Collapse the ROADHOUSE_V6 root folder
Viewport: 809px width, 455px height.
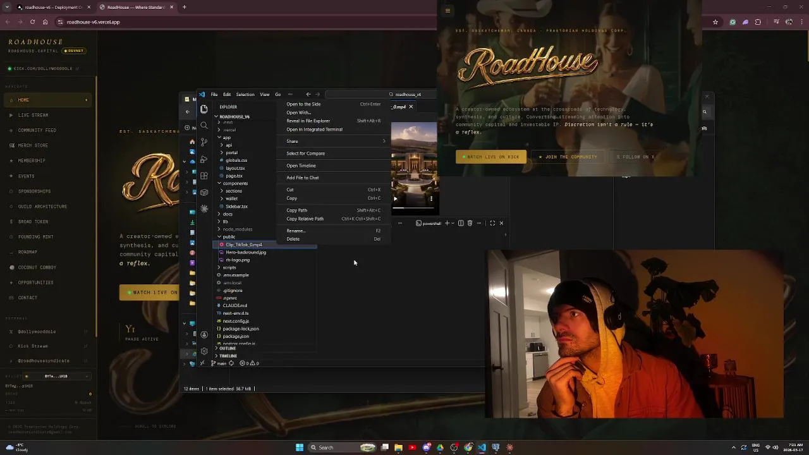233,116
